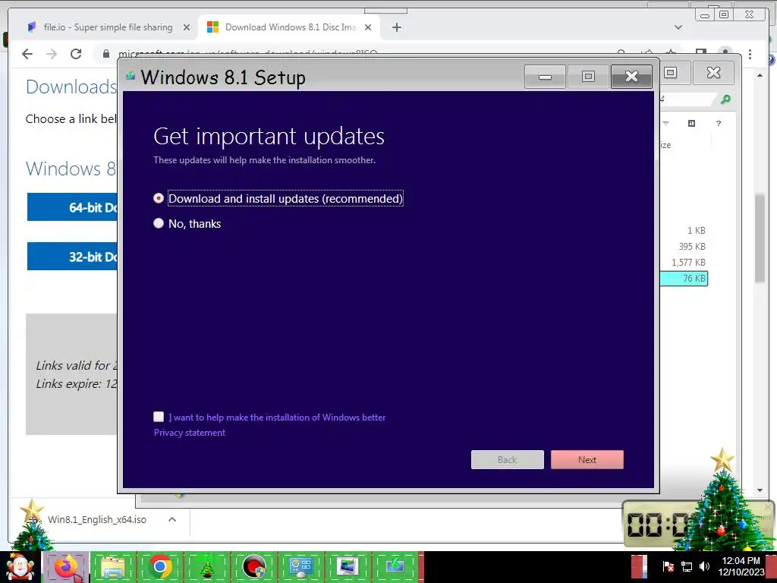777x583 pixels.
Task: Switch to the file.io browser tab
Action: (x=108, y=27)
